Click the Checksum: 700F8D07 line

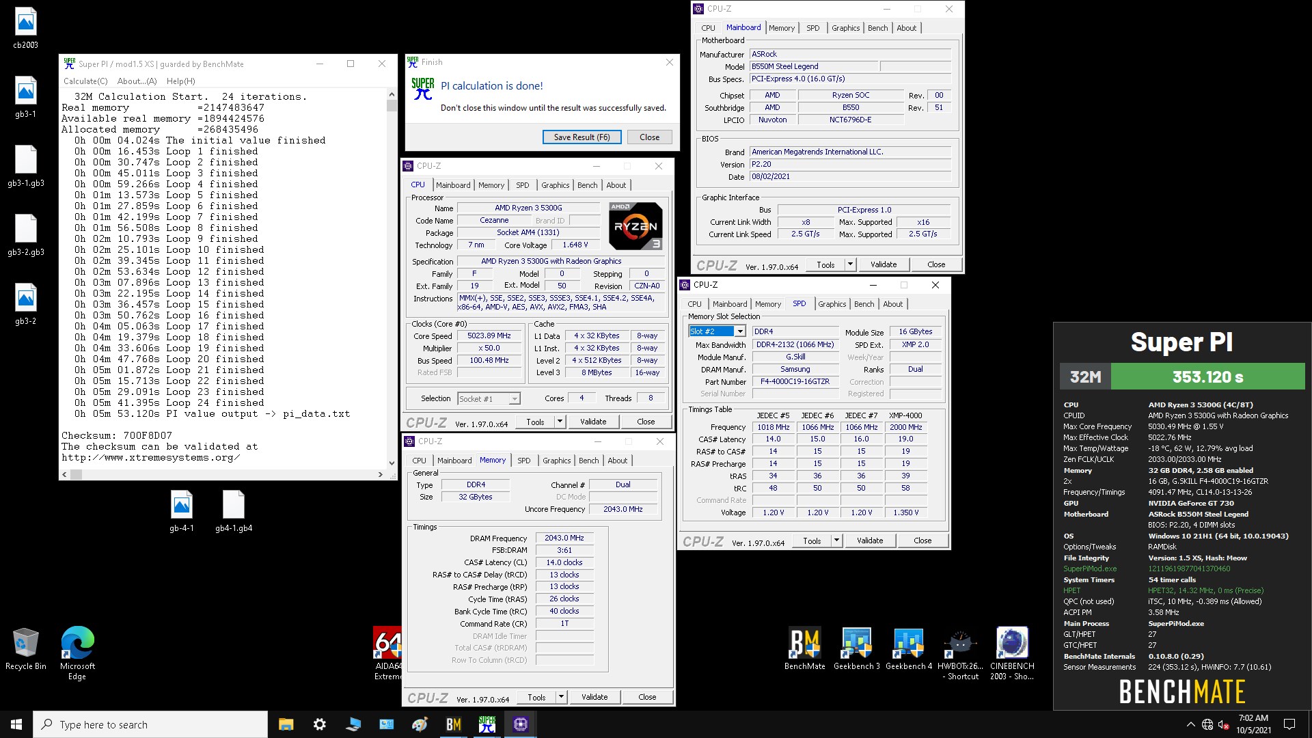pos(117,435)
